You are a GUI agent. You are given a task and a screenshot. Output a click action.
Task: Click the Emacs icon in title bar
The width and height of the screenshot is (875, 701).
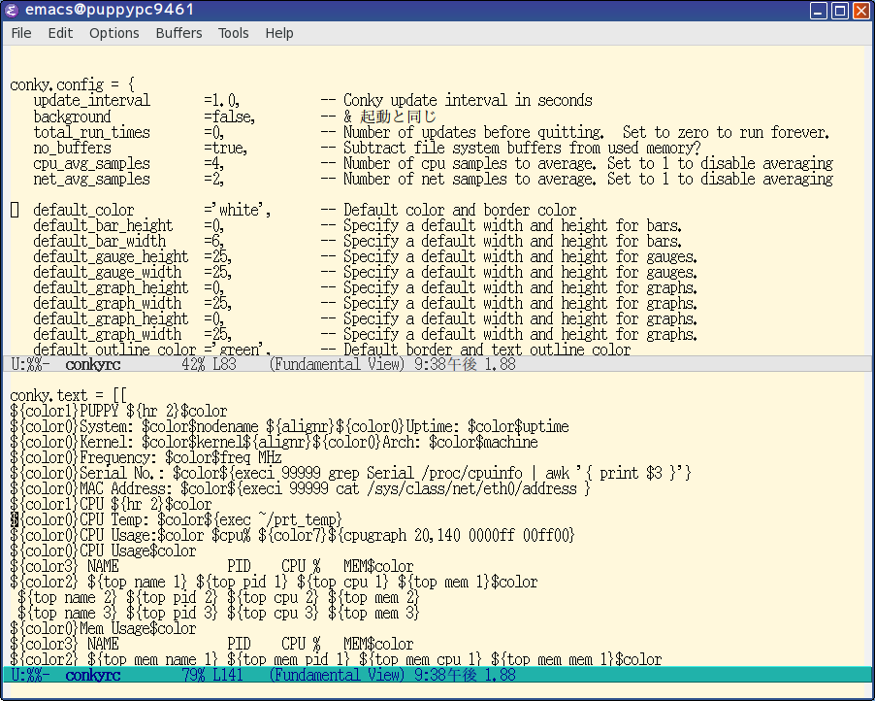[x=12, y=10]
